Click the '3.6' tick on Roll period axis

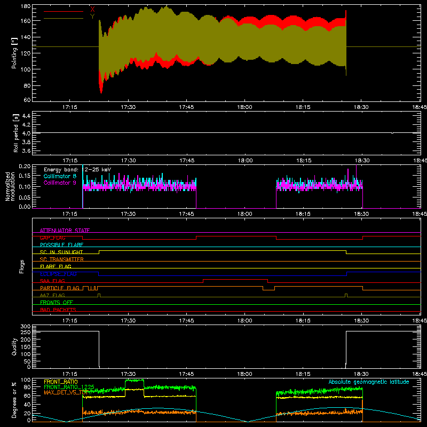point(26,151)
